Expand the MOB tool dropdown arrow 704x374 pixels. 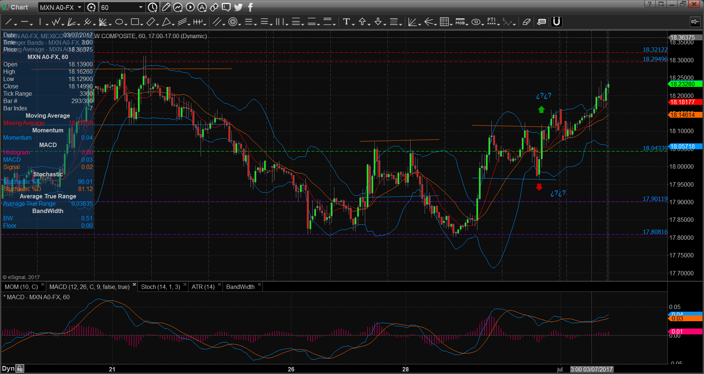[x=467, y=24]
